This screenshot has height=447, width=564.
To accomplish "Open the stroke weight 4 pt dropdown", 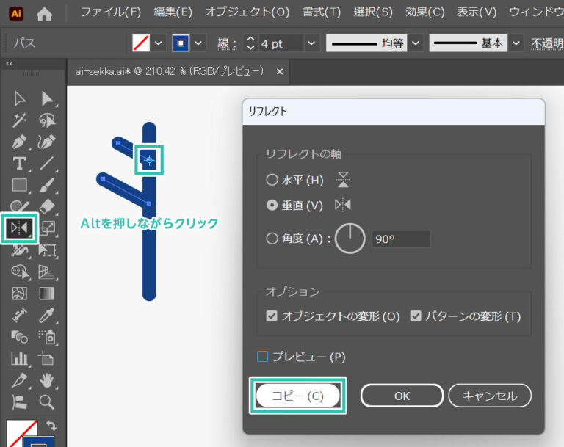I will [x=311, y=43].
